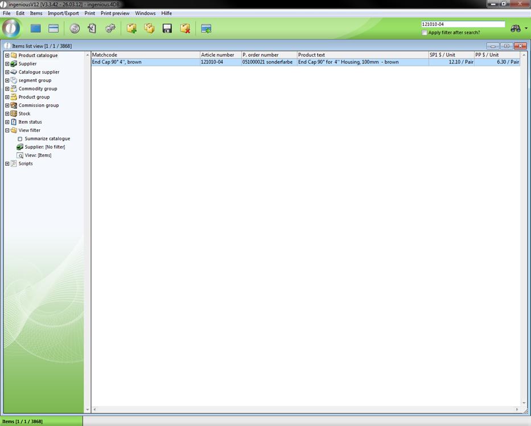Click the dollar coin toolbar icon
The width and height of the screenshot is (531, 426).
point(75,28)
